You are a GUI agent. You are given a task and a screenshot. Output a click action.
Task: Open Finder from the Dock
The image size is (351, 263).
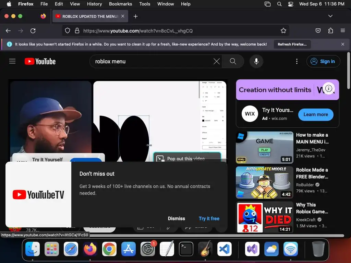(33, 249)
